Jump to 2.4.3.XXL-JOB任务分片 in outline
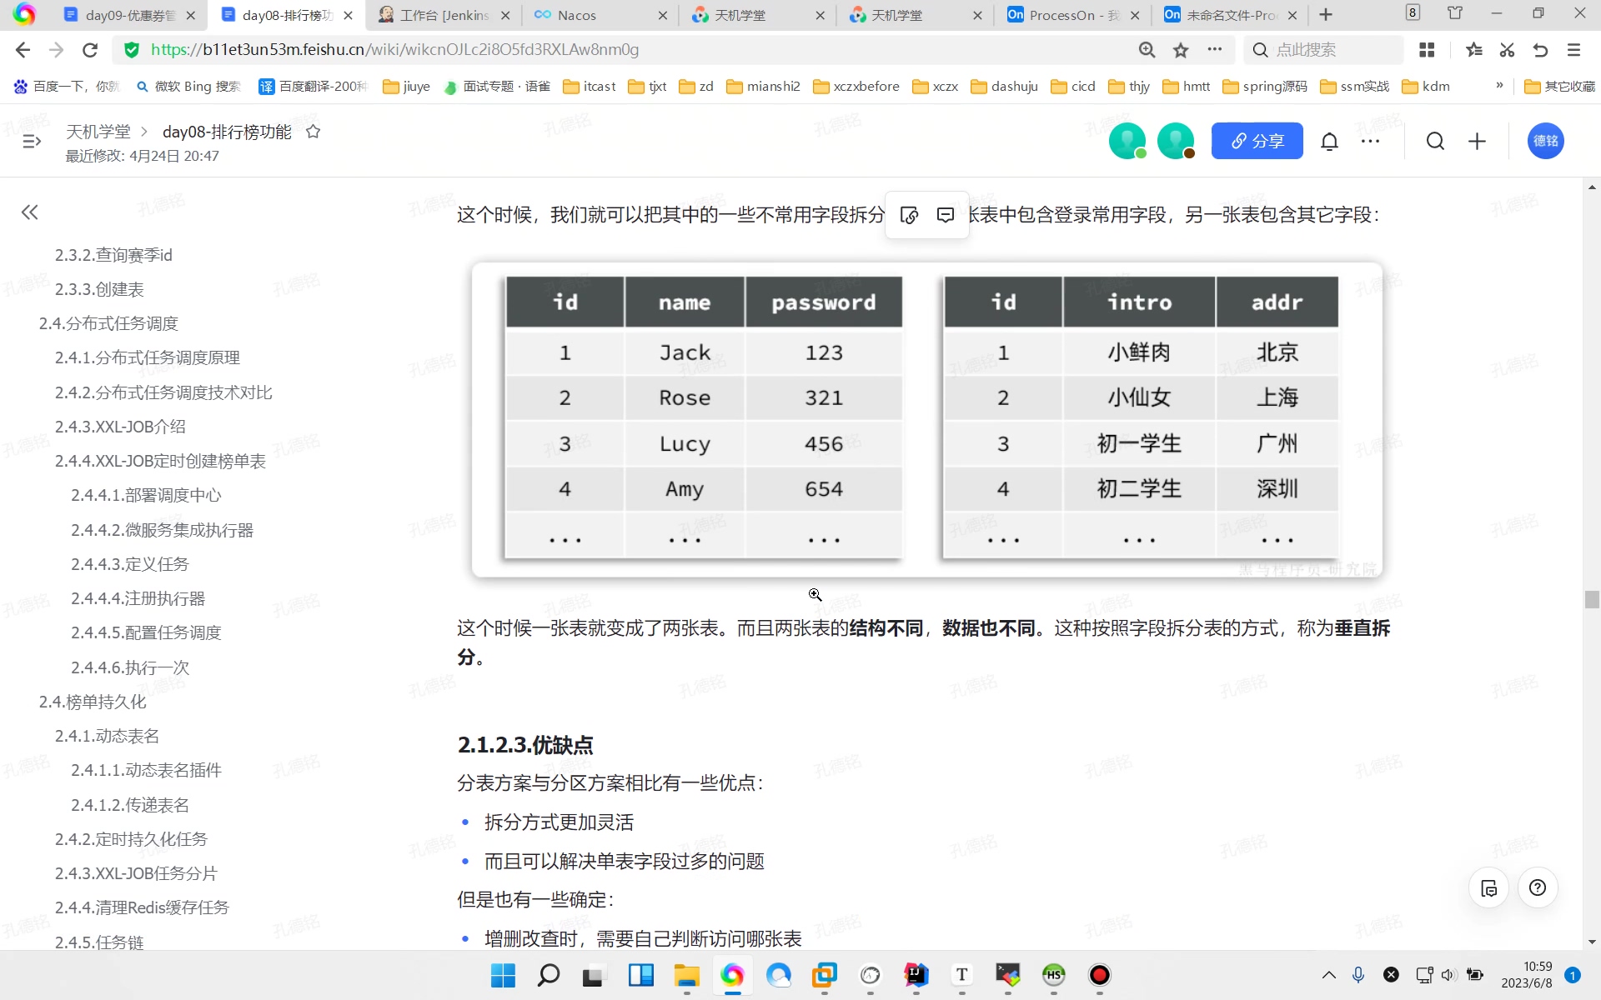The height and width of the screenshot is (1000, 1601). coord(136,873)
